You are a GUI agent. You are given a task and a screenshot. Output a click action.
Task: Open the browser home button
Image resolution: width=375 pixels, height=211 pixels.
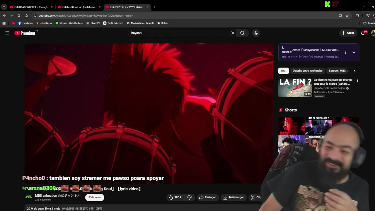click(x=26, y=16)
